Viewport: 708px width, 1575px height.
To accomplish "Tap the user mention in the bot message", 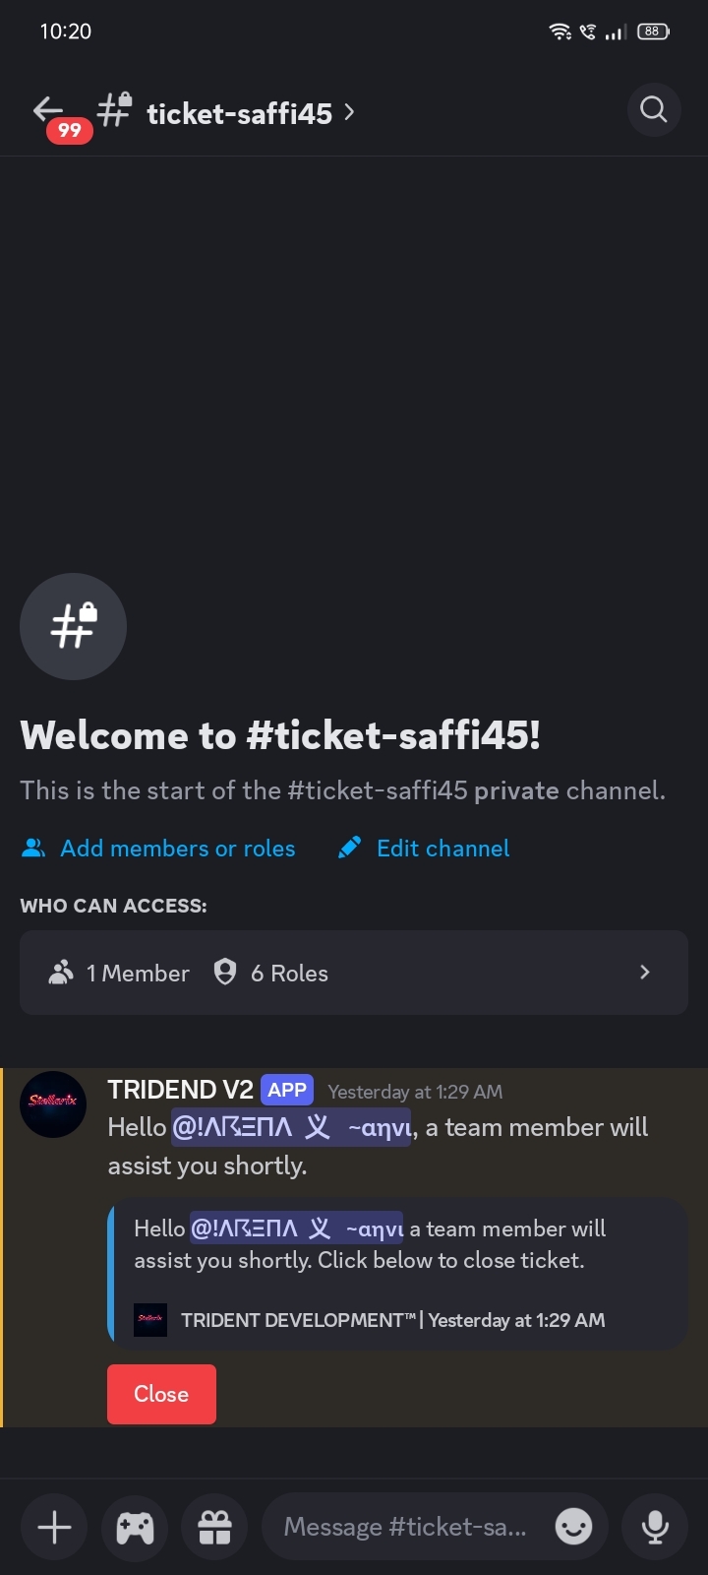I will [291, 1128].
